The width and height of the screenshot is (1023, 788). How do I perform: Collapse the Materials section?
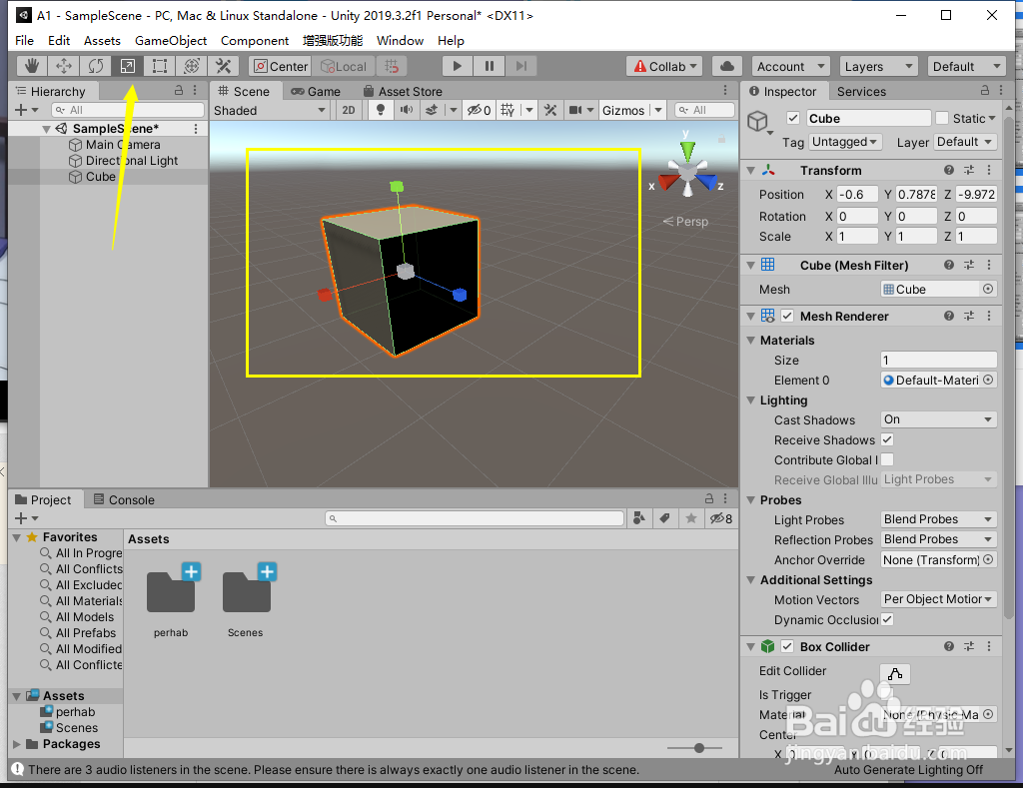point(751,340)
